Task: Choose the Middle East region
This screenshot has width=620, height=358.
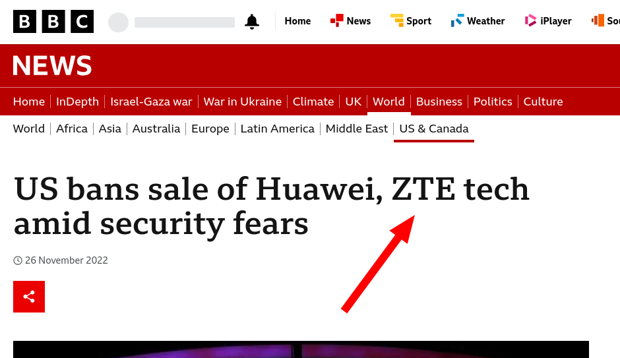Action: click(x=357, y=129)
